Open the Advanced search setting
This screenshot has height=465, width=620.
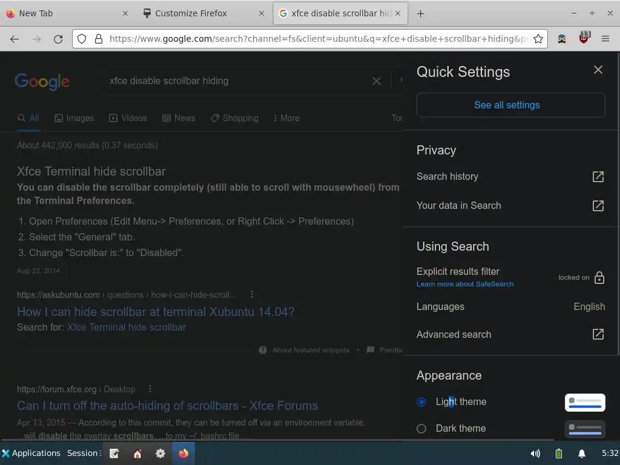click(x=453, y=334)
